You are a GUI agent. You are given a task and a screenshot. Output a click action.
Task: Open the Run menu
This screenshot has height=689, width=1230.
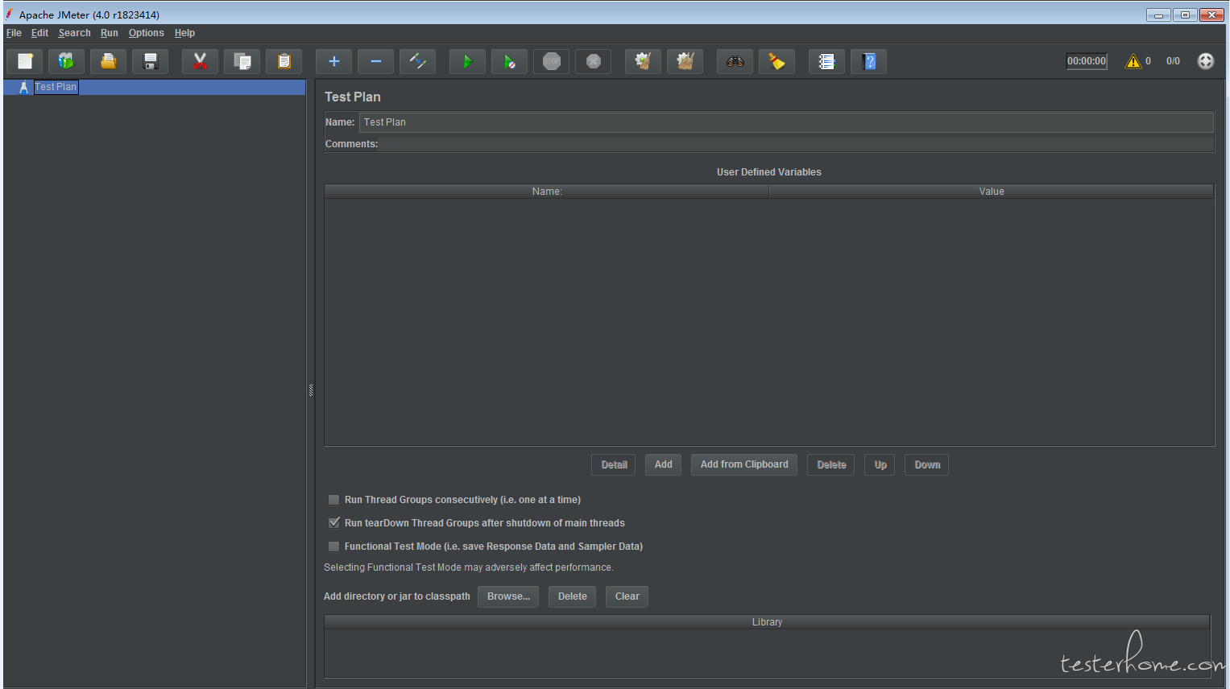[x=109, y=33]
